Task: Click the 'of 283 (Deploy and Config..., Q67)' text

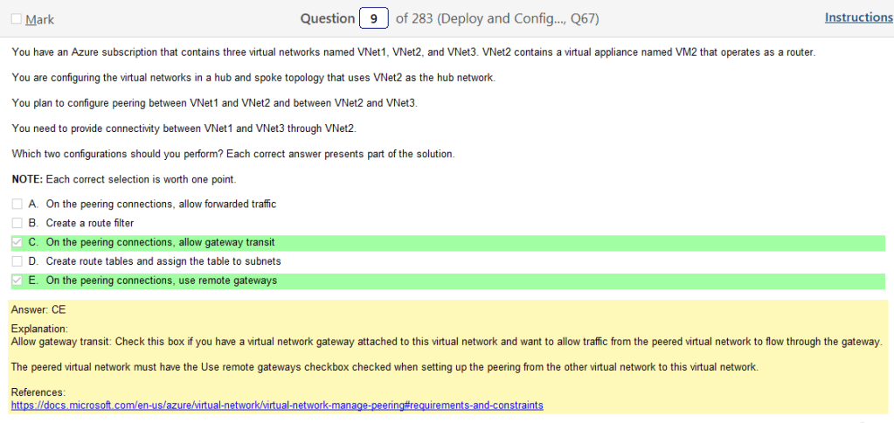Action: pos(497,18)
